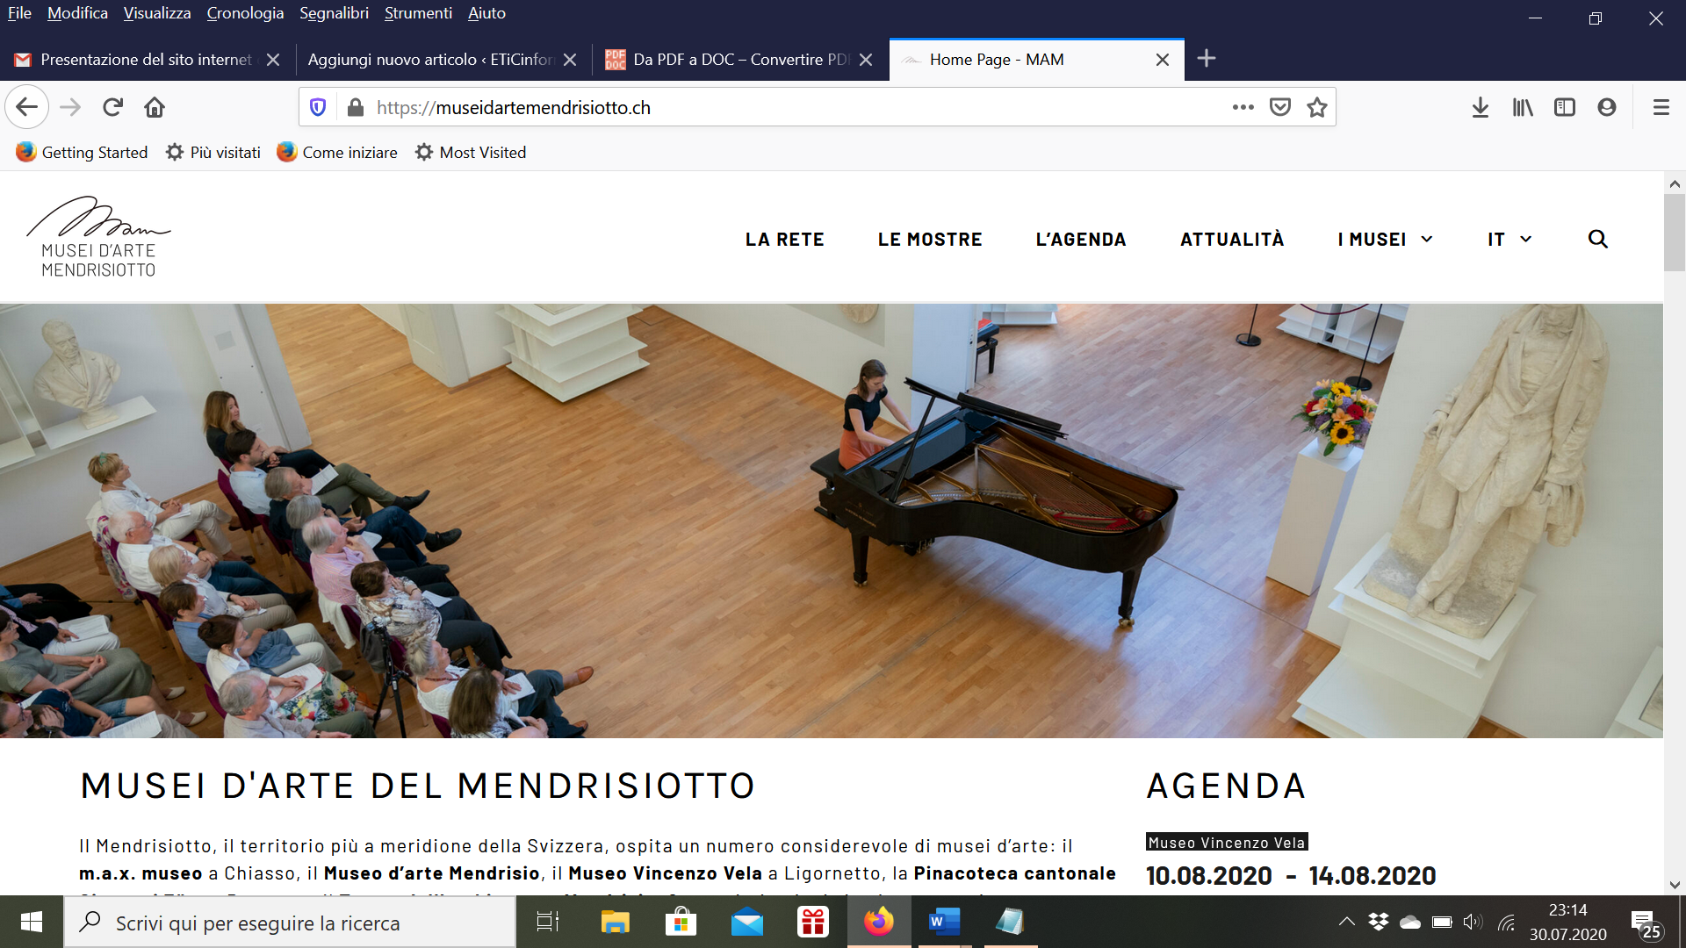Open the Firefox hamburger menu
This screenshot has height=948, width=1686.
(1661, 107)
